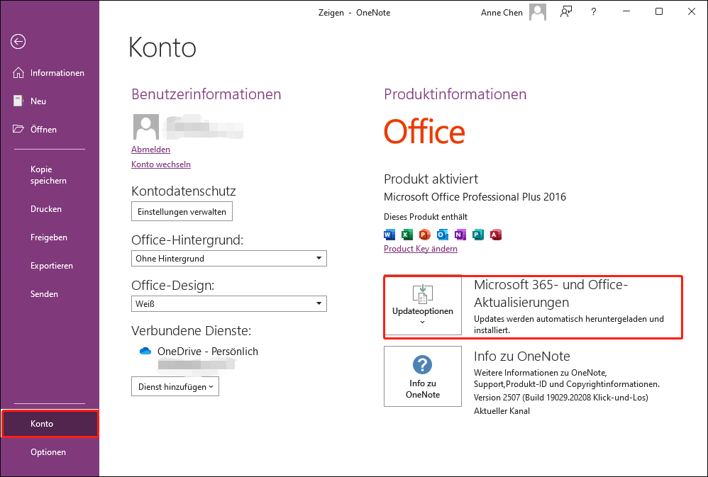
Task: Select Neu in the sidebar
Action: point(50,101)
